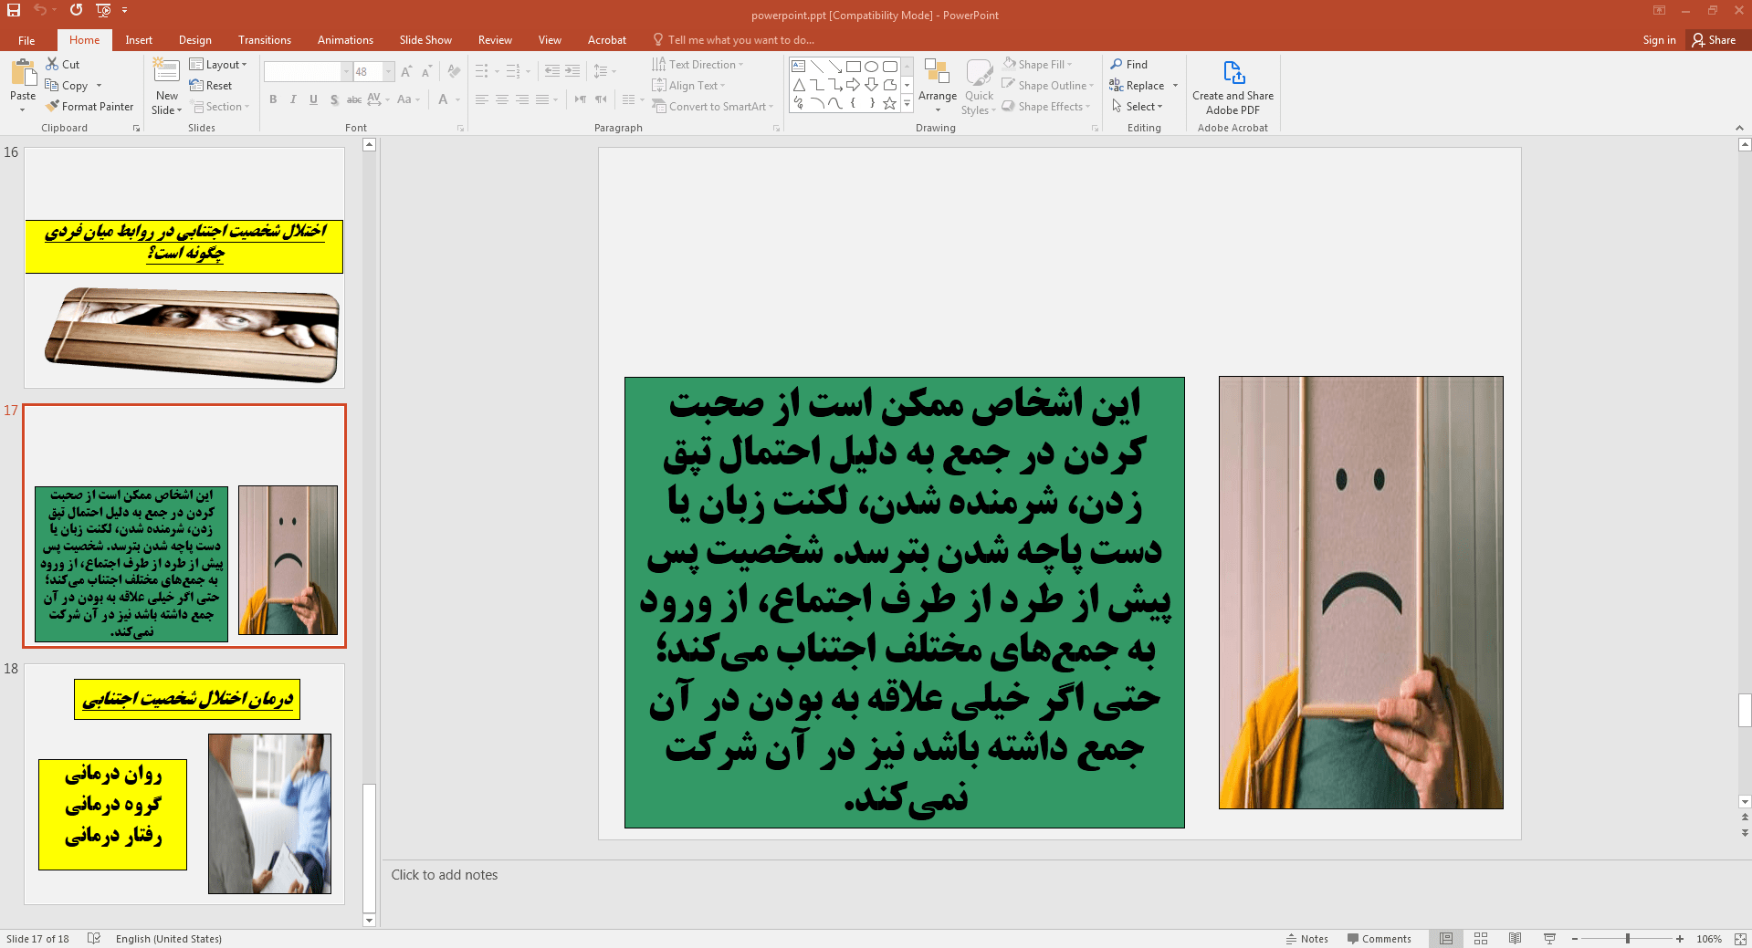Click Sign in link
Viewport: 1752px width, 948px height.
coord(1659,40)
